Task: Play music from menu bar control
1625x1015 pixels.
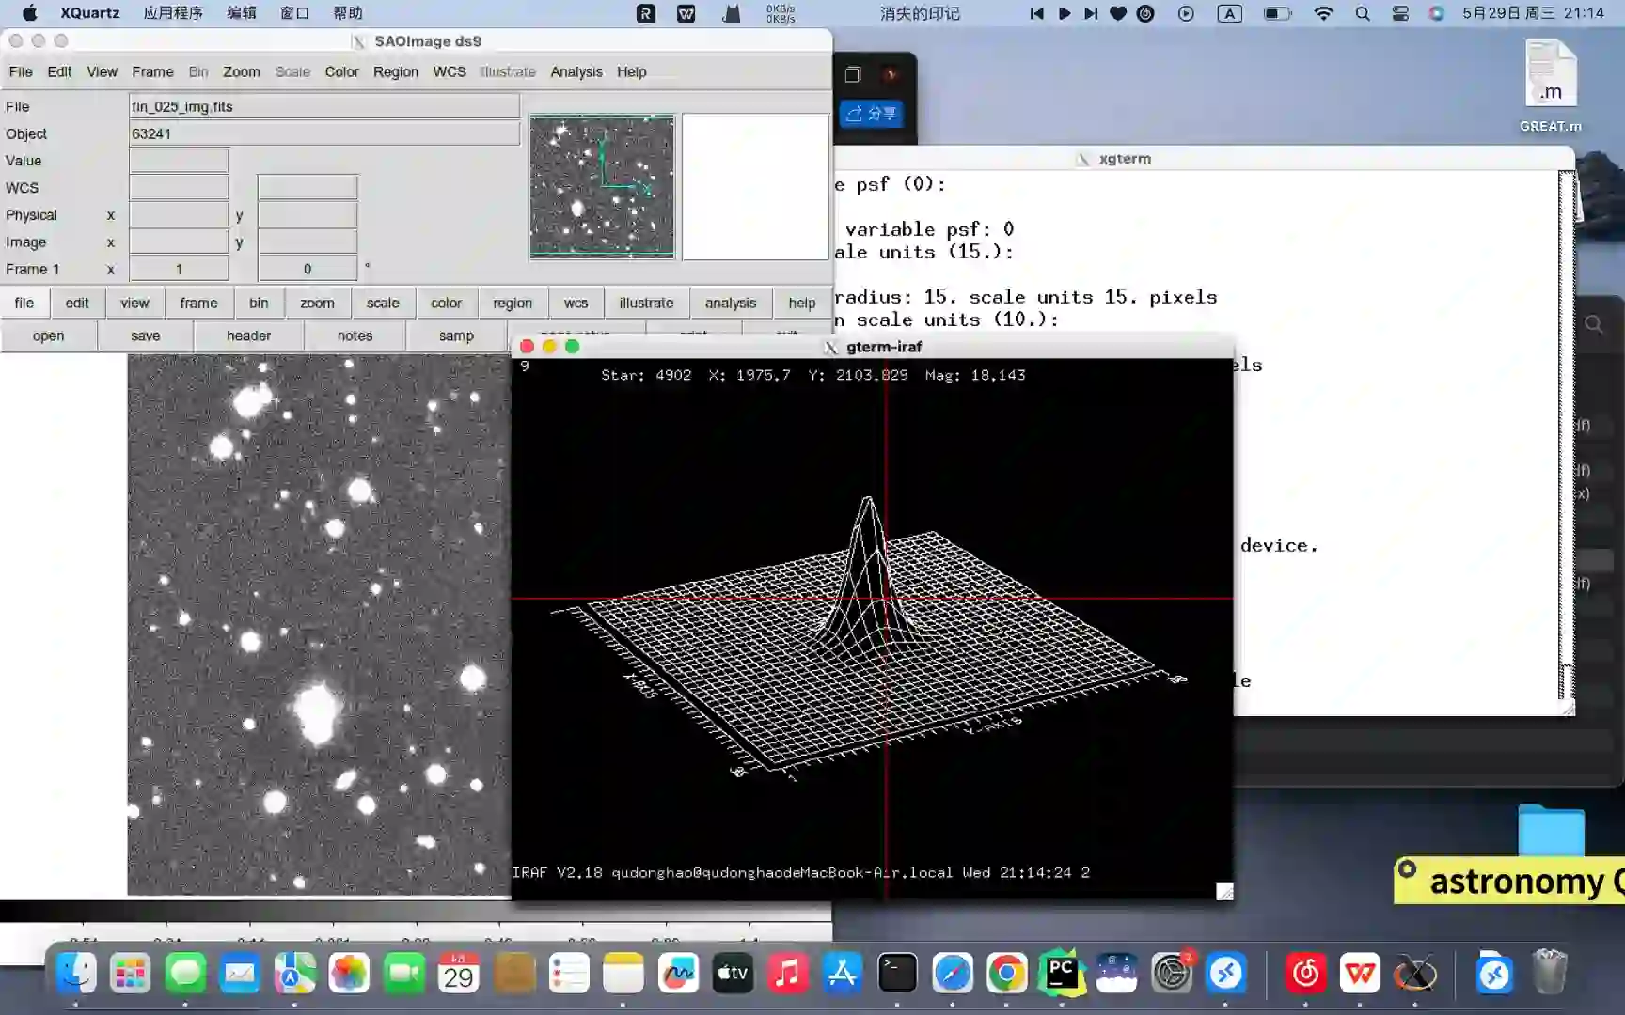Action: click(1064, 13)
